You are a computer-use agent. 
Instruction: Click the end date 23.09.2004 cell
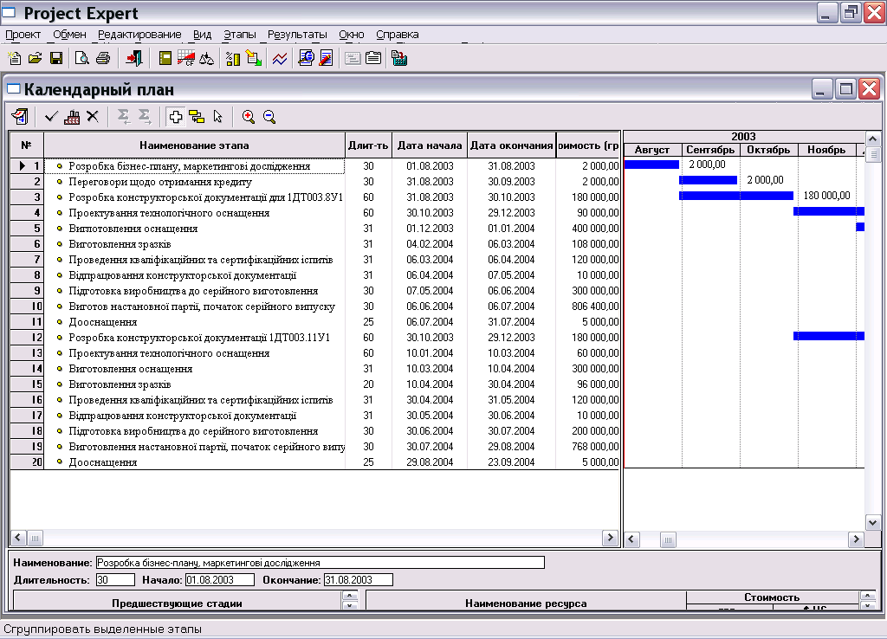pos(511,462)
